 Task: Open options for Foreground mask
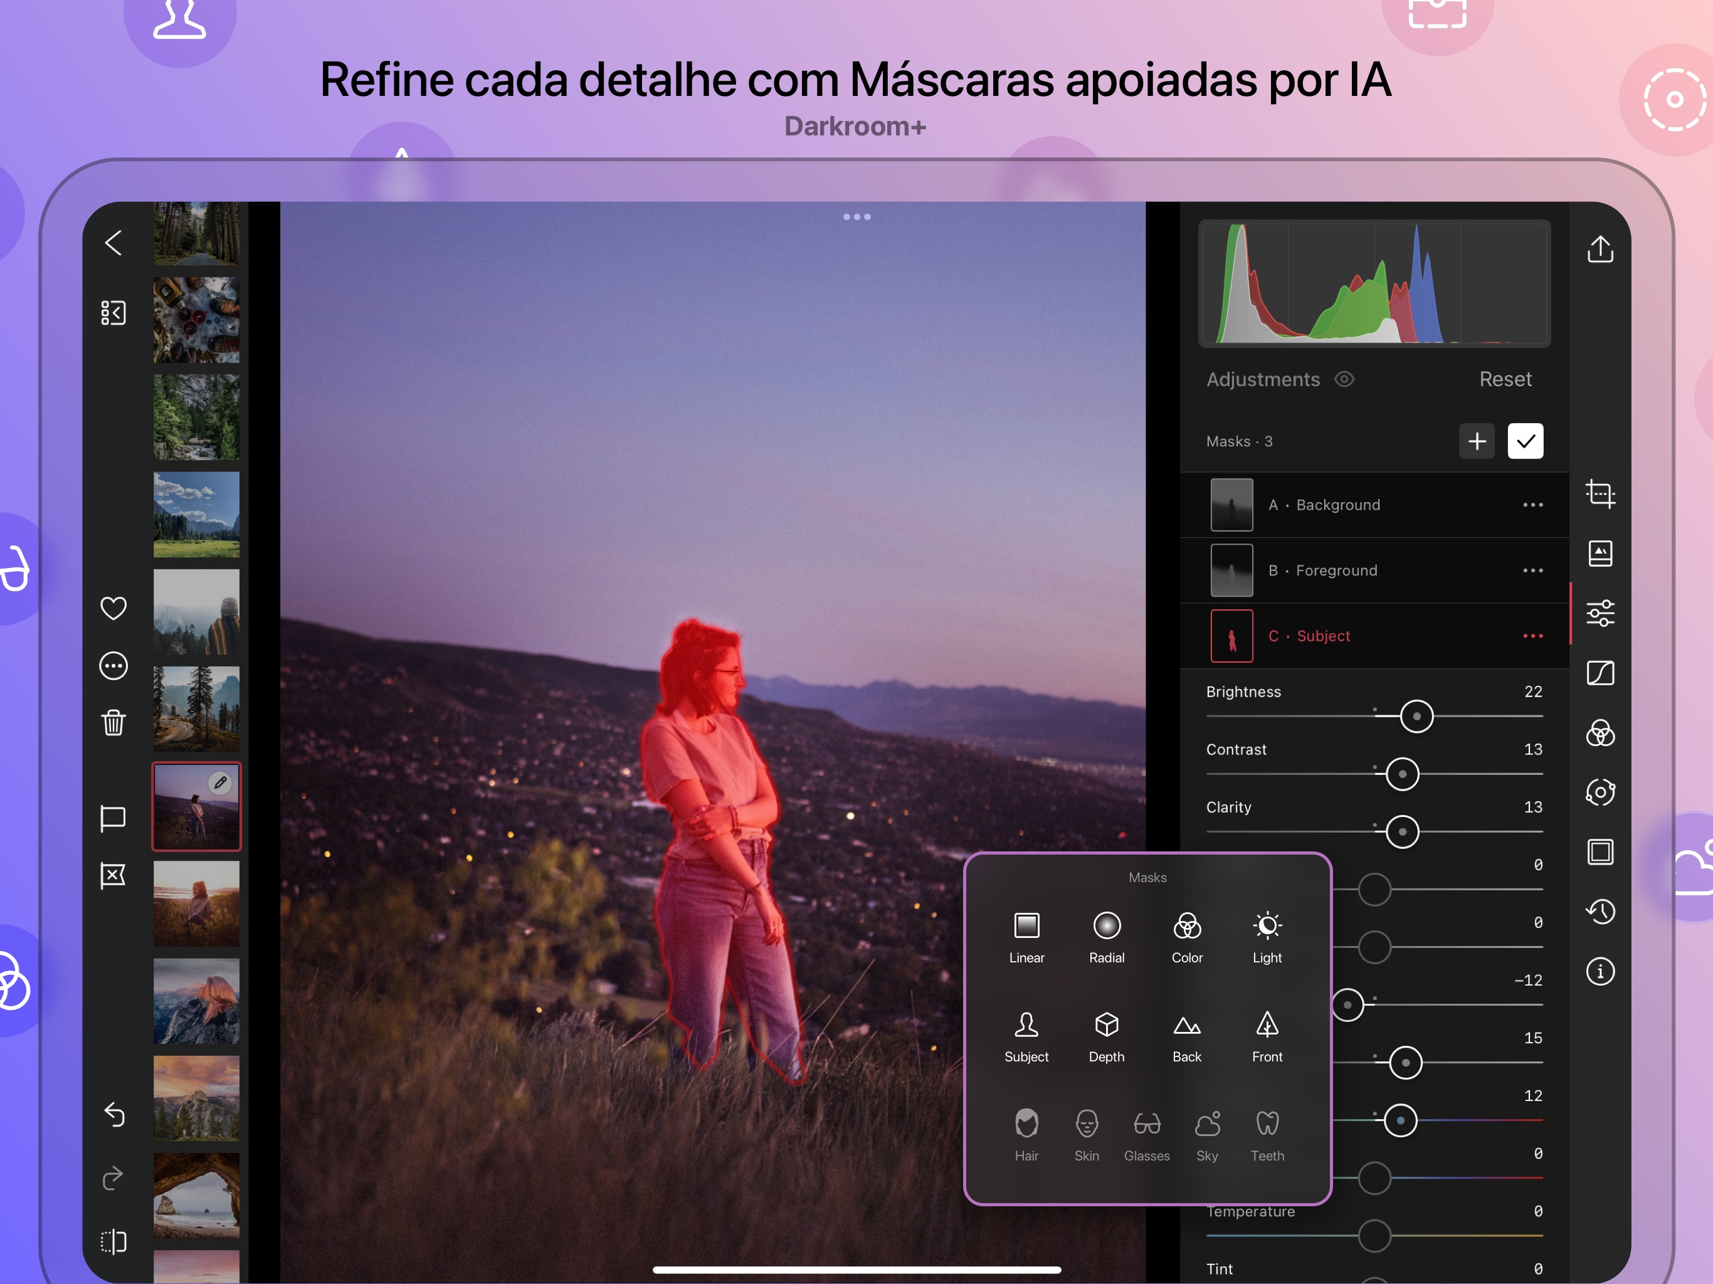point(1532,571)
